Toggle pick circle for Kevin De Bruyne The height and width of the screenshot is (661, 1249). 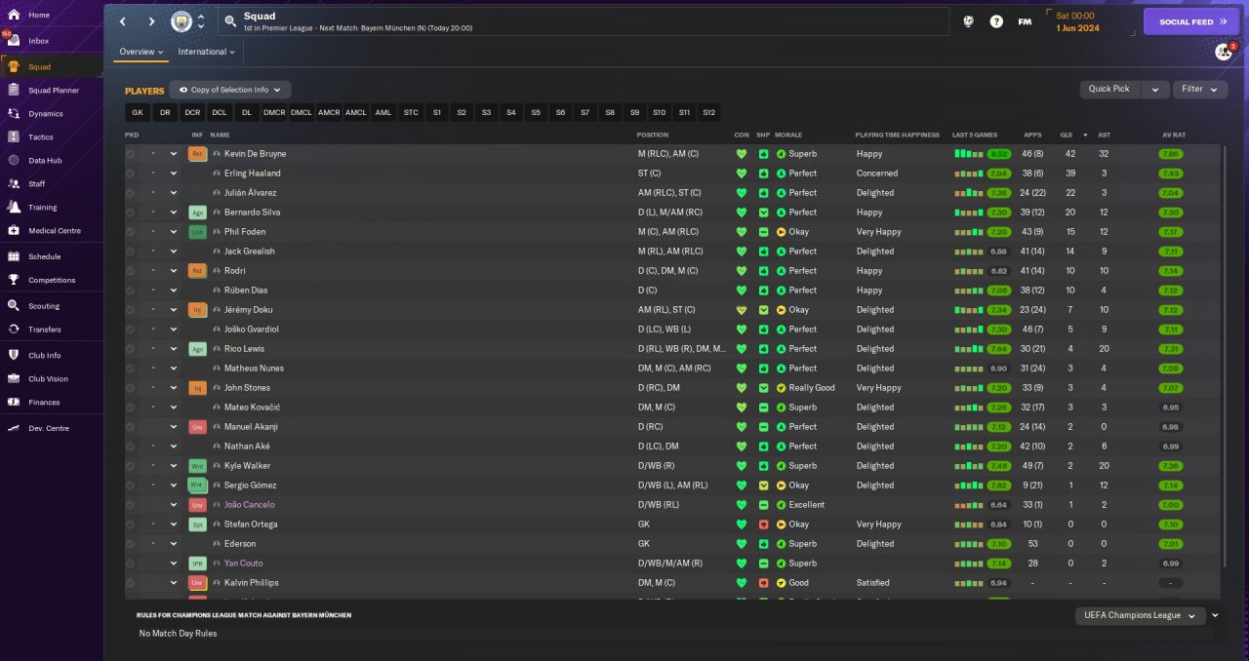point(131,154)
